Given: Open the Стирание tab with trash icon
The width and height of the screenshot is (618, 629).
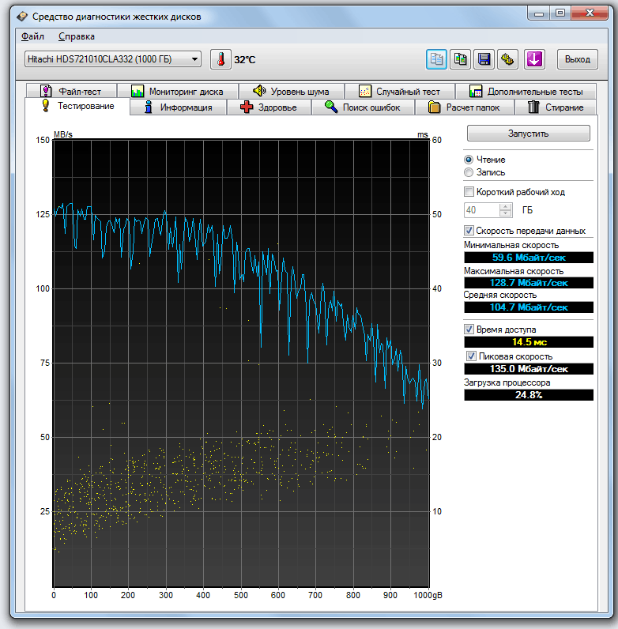Looking at the screenshot, I should (x=556, y=107).
